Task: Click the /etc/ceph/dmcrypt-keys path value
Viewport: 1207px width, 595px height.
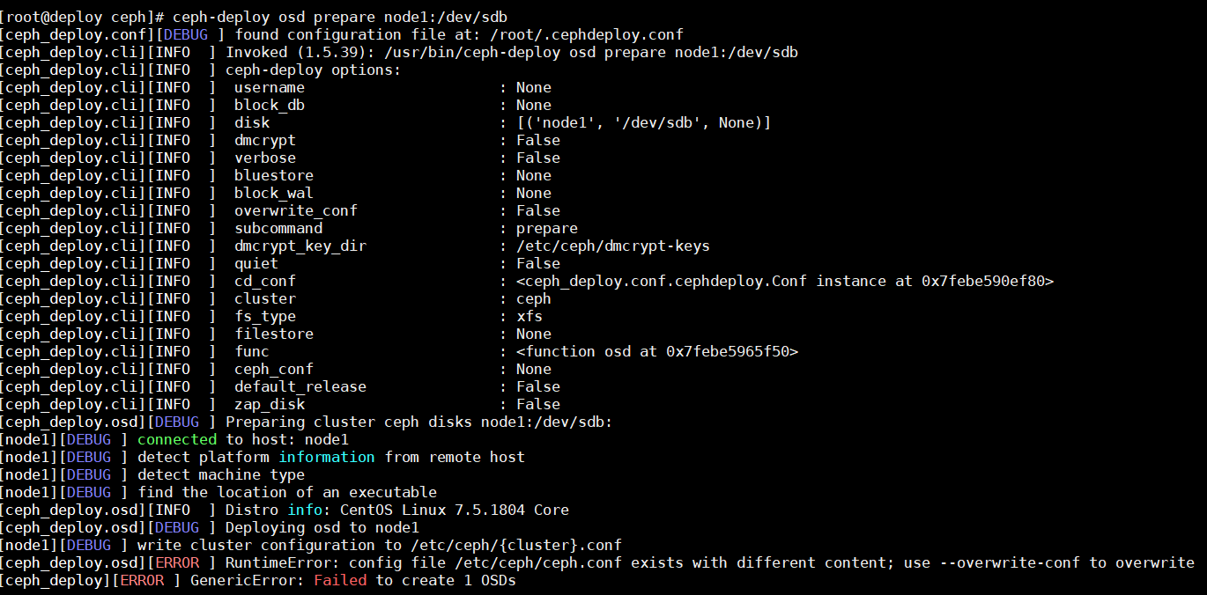Action: pyautogui.click(x=613, y=246)
